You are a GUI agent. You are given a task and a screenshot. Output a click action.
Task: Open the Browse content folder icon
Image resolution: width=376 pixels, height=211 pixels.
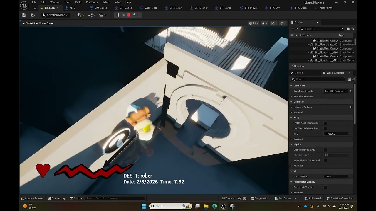33,15
